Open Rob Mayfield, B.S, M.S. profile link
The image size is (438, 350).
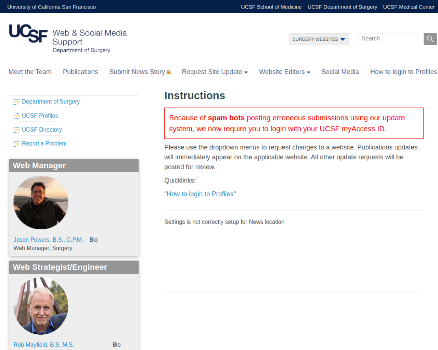[x=44, y=345]
